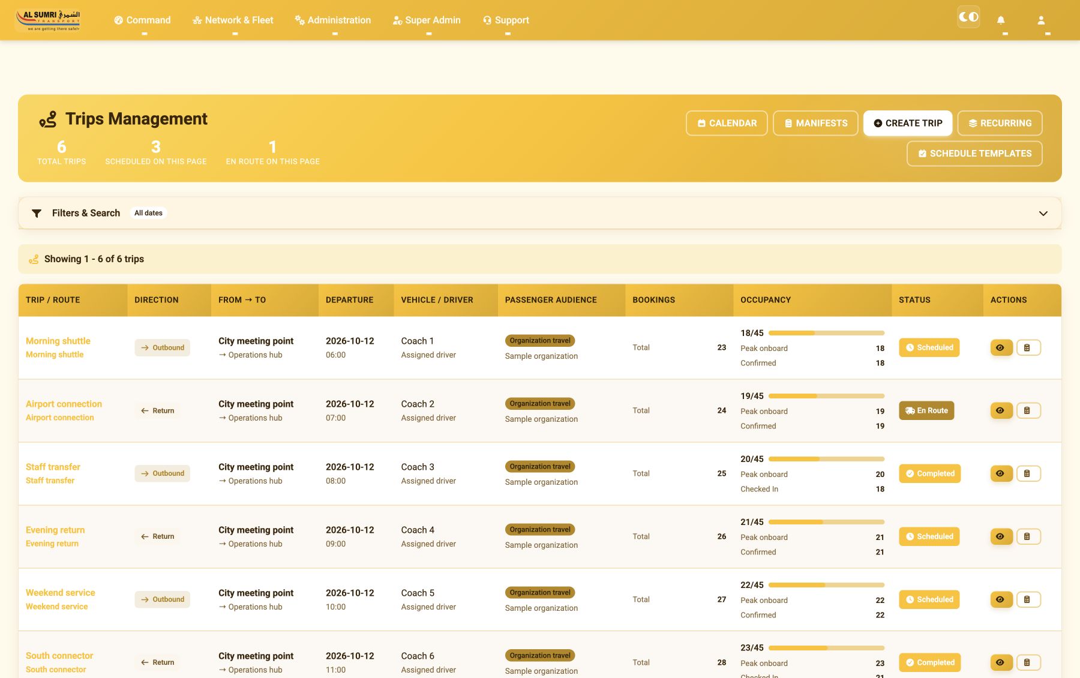Open Staff transfer manifest clipboard icon
This screenshot has height=678, width=1080.
click(1028, 473)
